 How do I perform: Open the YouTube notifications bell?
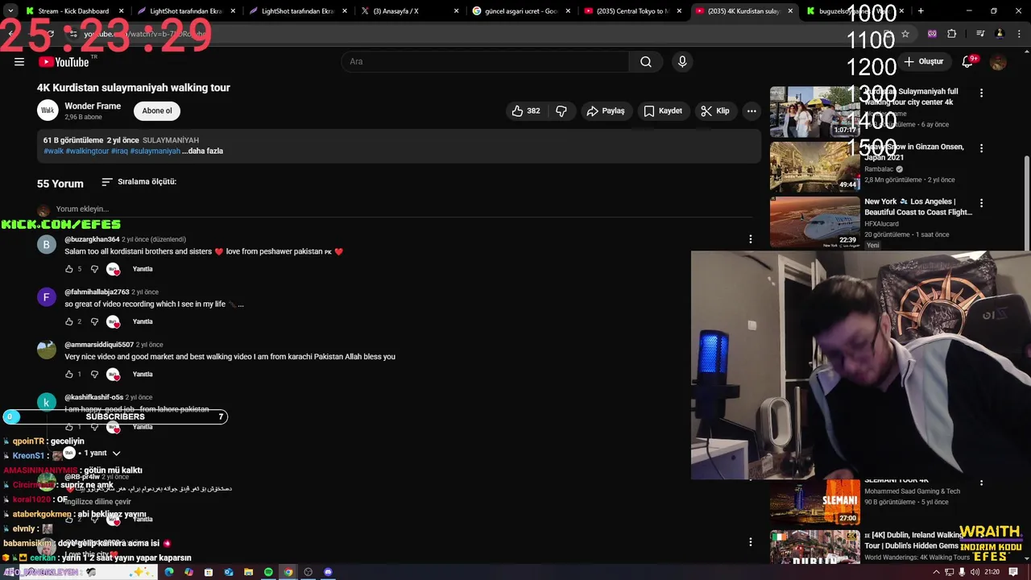(x=968, y=62)
